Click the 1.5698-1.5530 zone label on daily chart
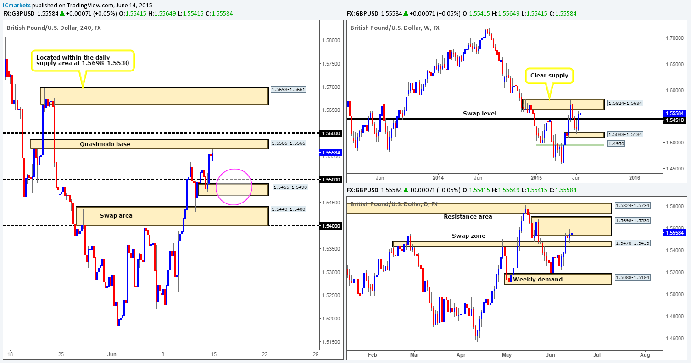The width and height of the screenshot is (691, 363). click(632, 221)
